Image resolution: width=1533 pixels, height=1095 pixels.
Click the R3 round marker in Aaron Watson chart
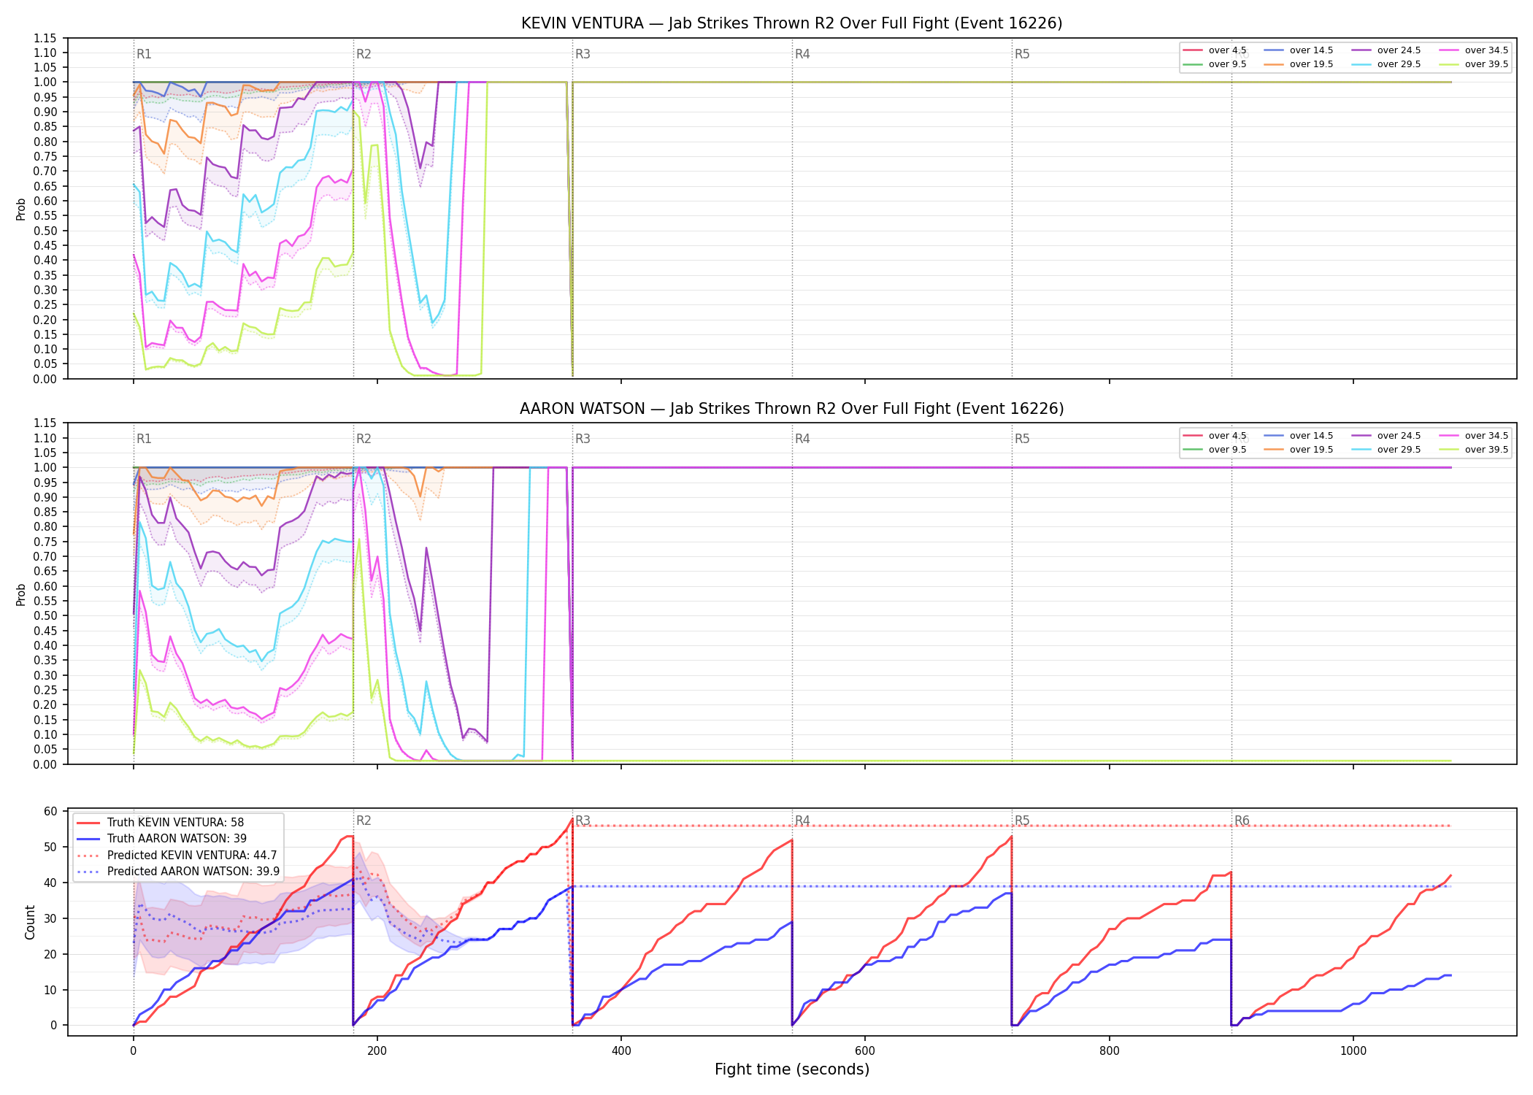tap(583, 439)
